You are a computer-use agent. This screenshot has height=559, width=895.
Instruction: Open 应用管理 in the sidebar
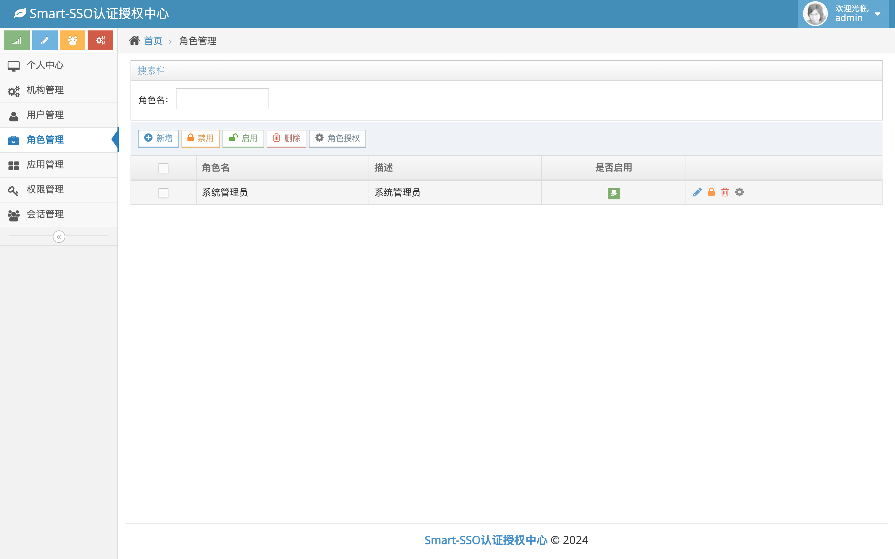click(59, 165)
